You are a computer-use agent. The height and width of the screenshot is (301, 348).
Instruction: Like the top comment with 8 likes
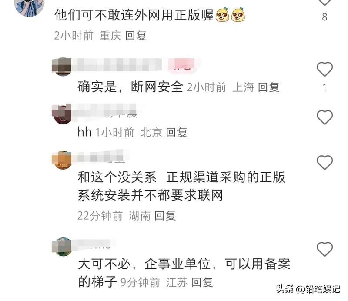coord(325,2)
